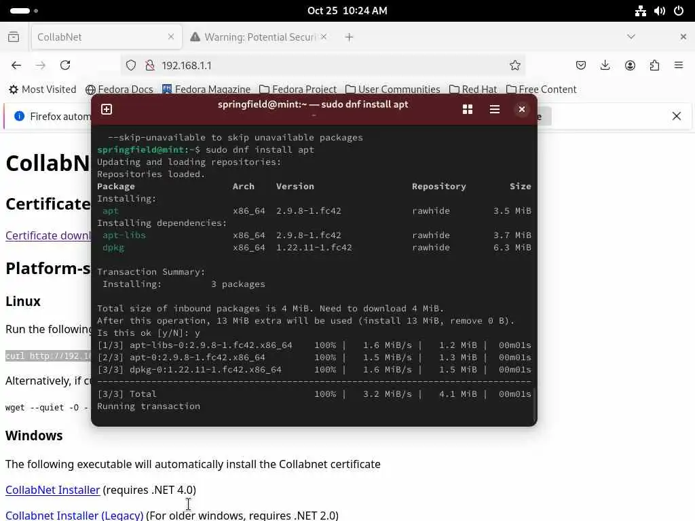Open the terminal hamburger menu
This screenshot has width=695, height=521.
pyautogui.click(x=495, y=109)
